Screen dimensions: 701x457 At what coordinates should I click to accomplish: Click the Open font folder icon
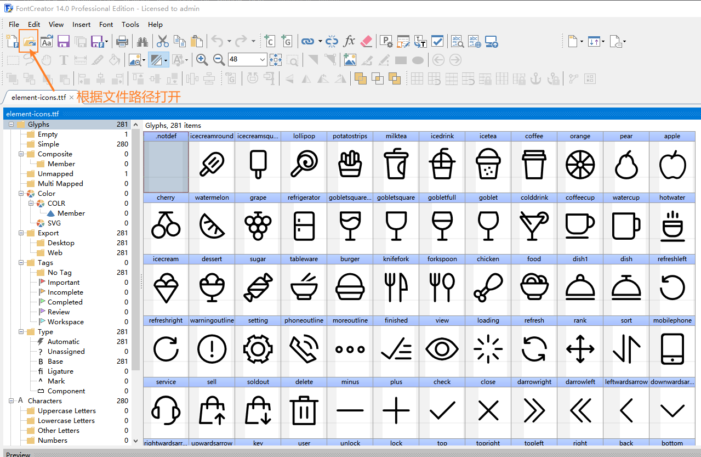29,41
